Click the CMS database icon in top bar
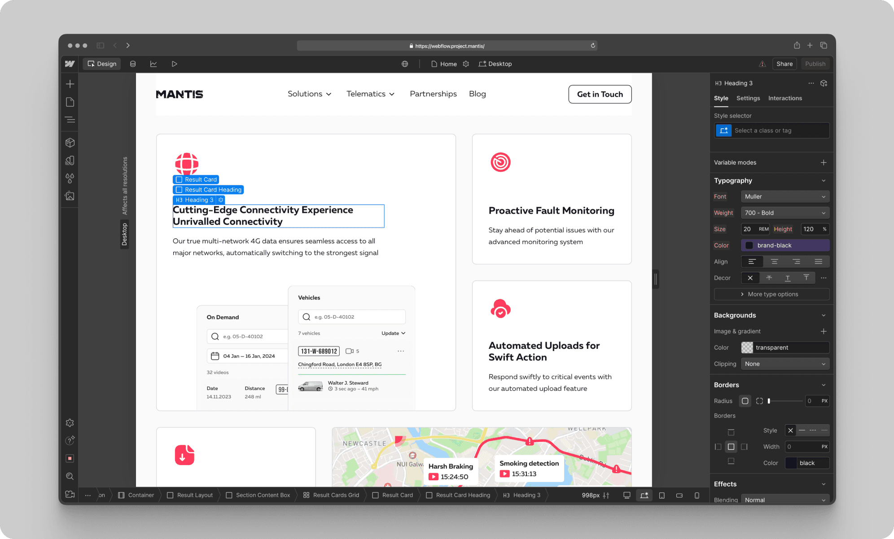 tap(133, 64)
